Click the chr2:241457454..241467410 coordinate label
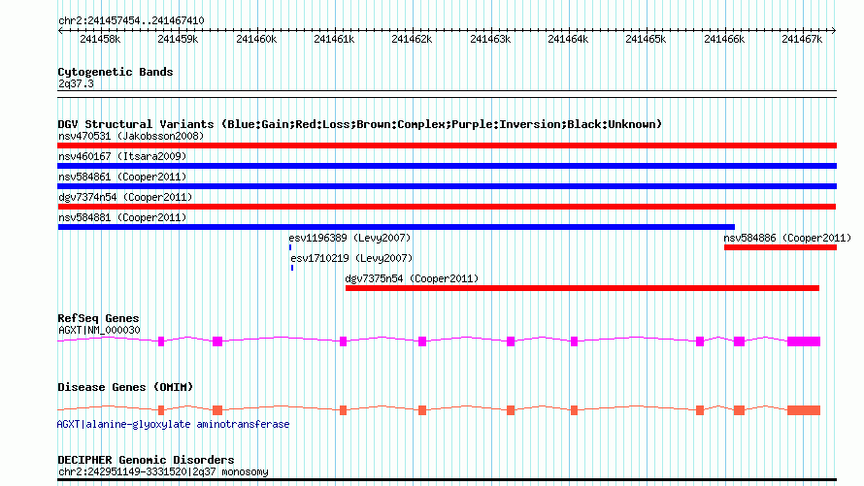 point(131,20)
